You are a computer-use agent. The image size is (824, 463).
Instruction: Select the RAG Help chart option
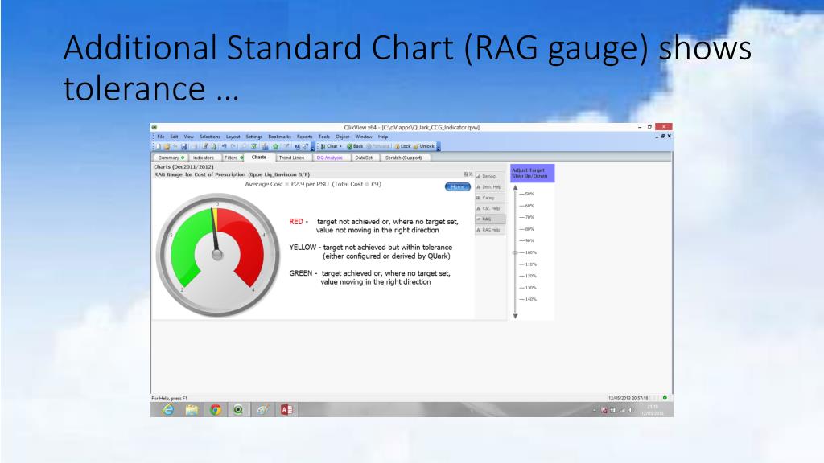490,230
